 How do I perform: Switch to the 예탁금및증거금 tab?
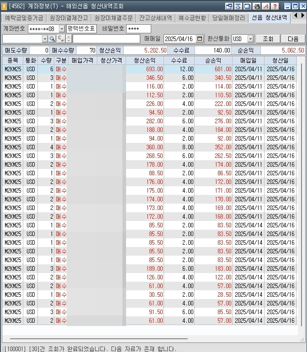coord(24,18)
